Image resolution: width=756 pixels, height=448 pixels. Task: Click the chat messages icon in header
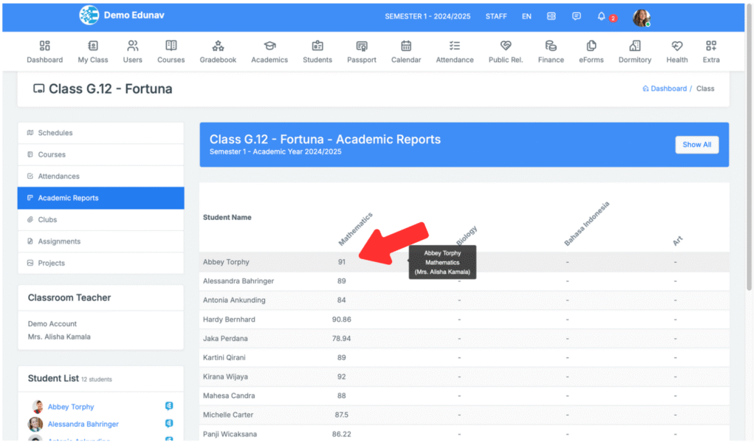577,16
